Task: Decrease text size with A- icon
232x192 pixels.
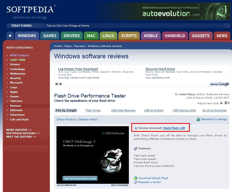Action: (222, 103)
